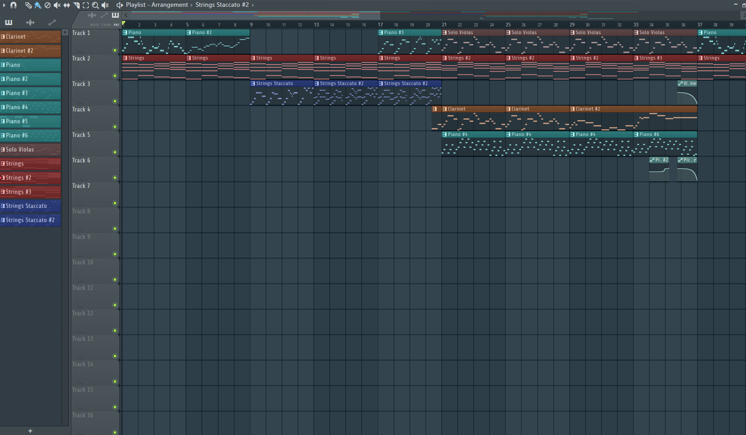This screenshot has width=746, height=435.
Task: Open the playlist options menu arrow
Action: tap(4, 5)
